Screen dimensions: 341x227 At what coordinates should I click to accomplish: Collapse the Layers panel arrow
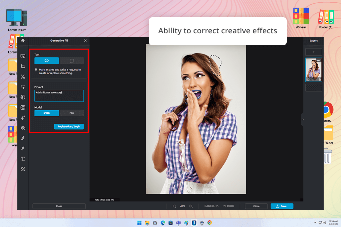pos(303,119)
